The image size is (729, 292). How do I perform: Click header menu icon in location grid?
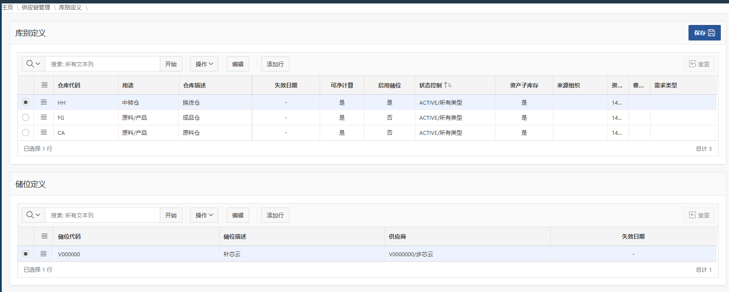(x=44, y=236)
